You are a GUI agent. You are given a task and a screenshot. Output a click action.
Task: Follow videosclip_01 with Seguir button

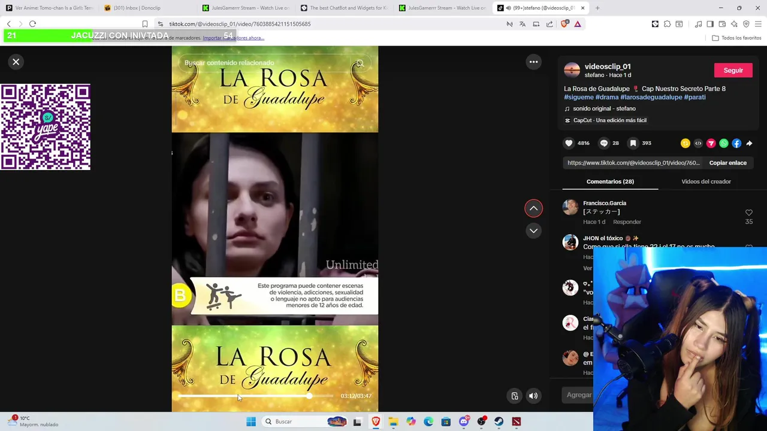(733, 70)
